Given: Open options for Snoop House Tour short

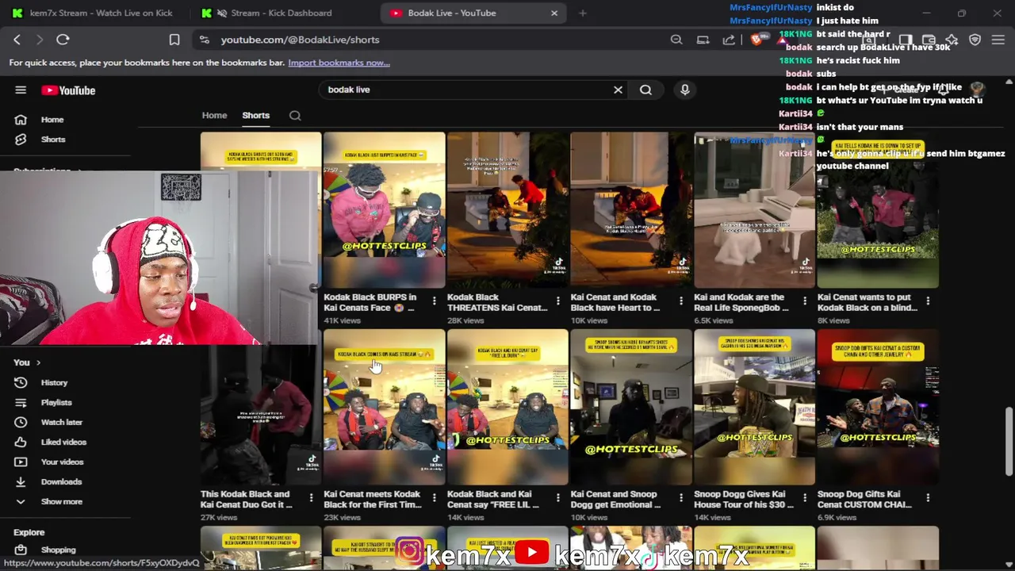Looking at the screenshot, I should pyautogui.click(x=804, y=497).
